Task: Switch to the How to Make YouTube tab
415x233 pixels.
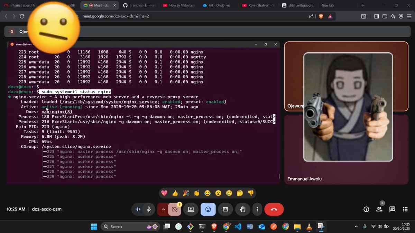Action: click(179, 5)
